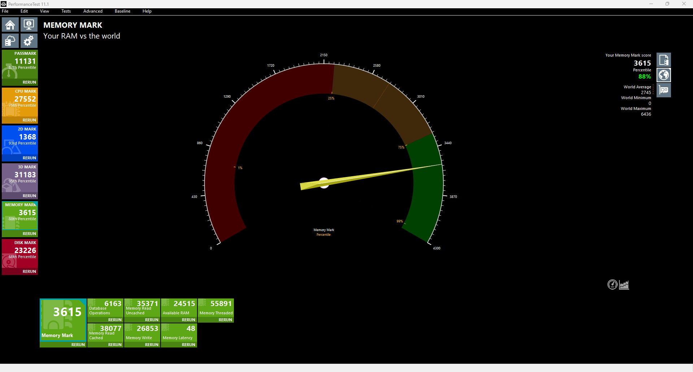
Task: Select the Database Operations 6163 result
Action: (x=105, y=307)
